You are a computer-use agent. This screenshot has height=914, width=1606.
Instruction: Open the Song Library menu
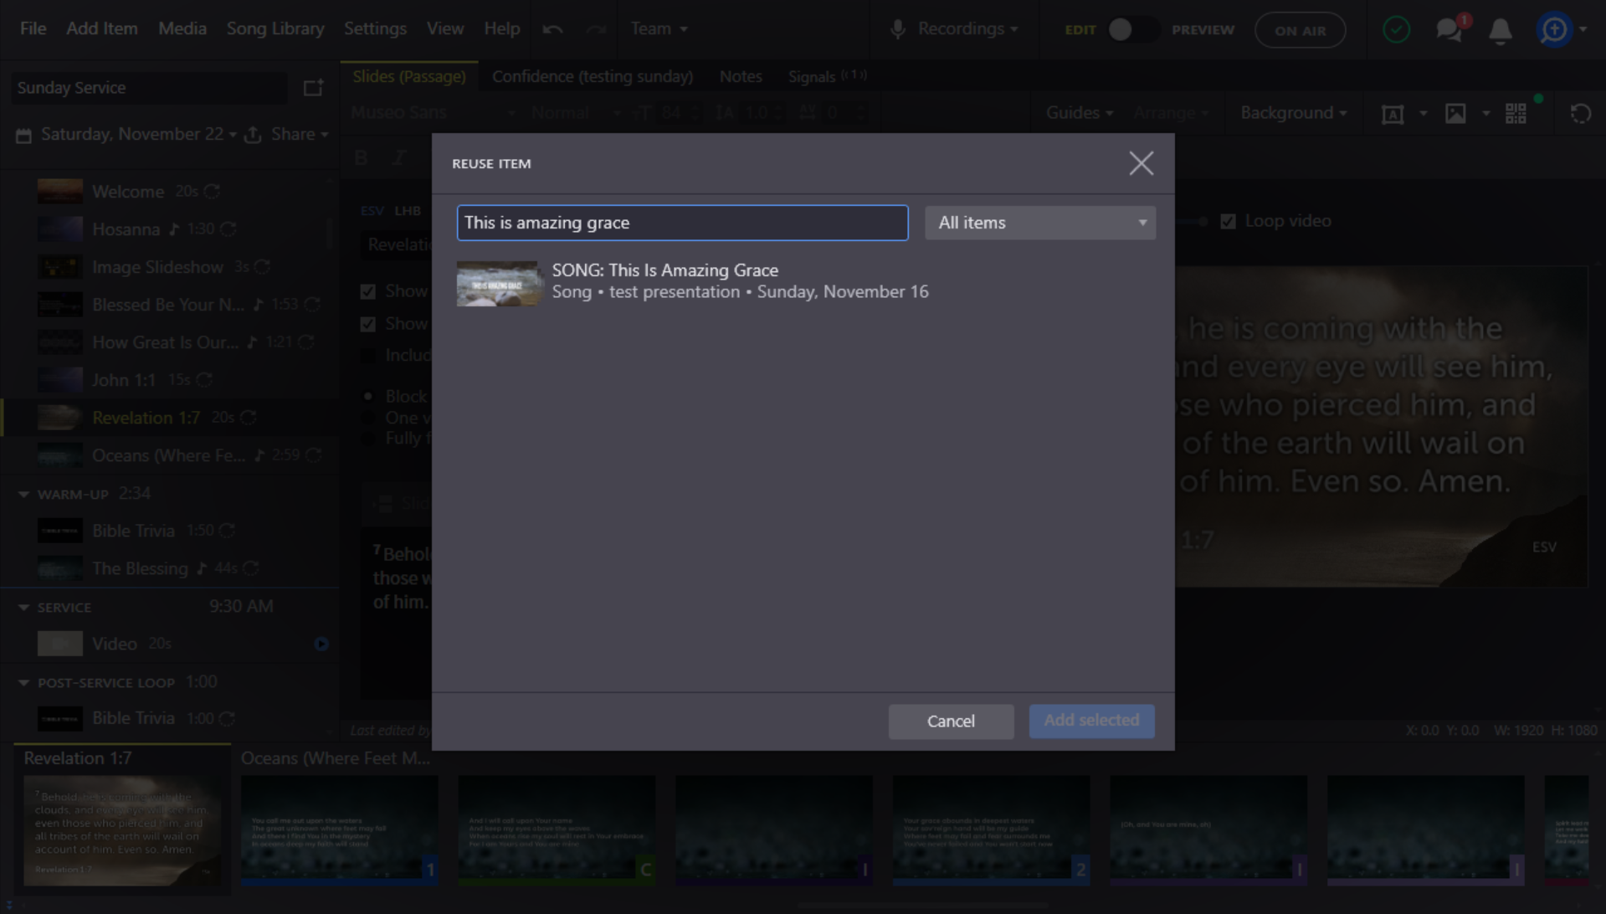[275, 29]
